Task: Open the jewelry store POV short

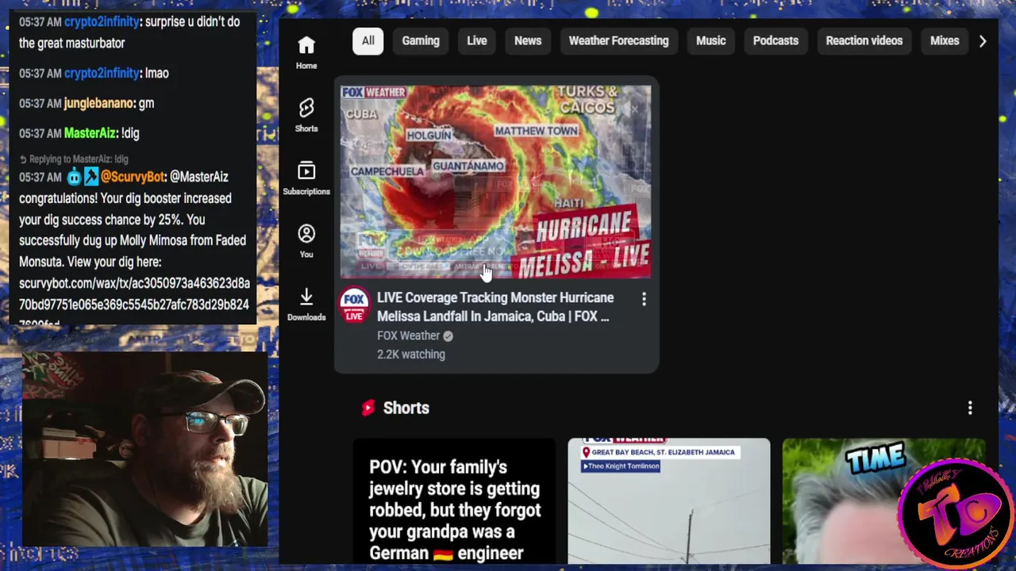Action: (x=454, y=501)
